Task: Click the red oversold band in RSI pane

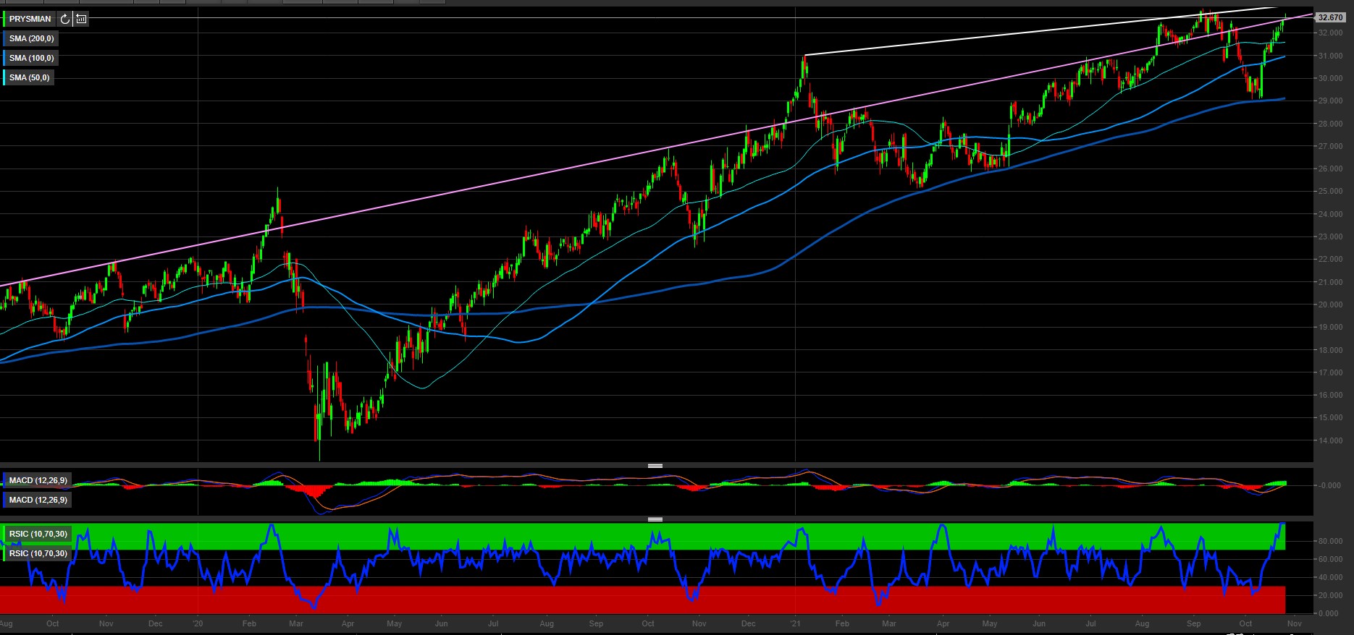Action: (642, 600)
